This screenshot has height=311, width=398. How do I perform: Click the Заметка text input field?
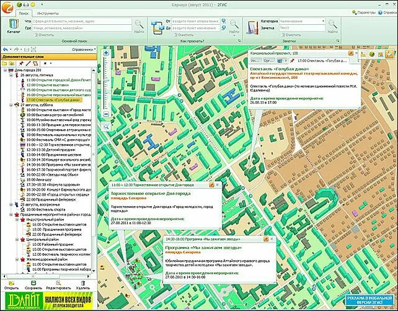302,28
